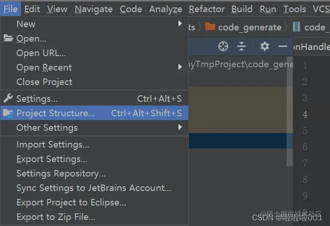Click line number 4 in gutter
330x226 pixels.
tap(305, 114)
